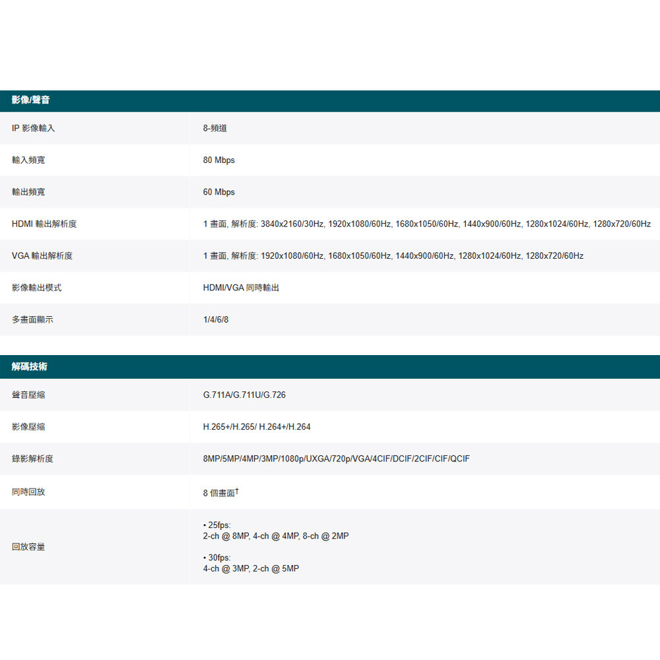
Task: Select the 回放容量 label
Action: [28, 546]
